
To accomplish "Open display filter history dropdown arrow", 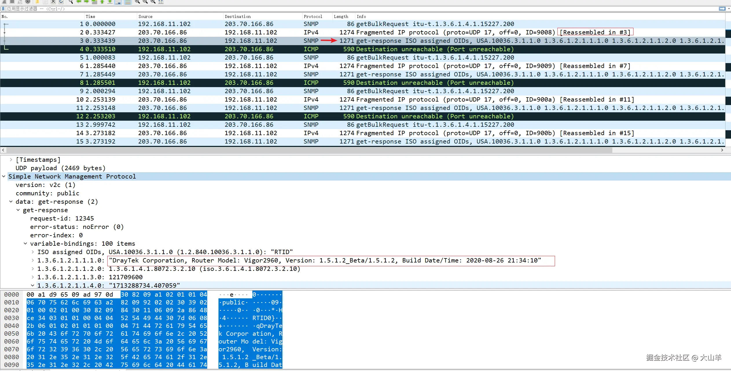I will pos(729,9).
